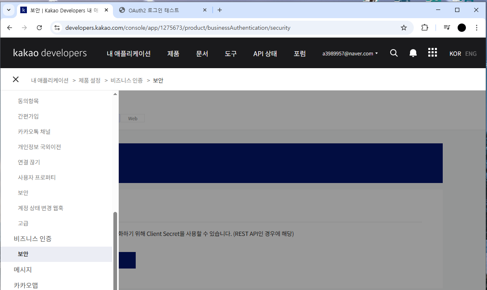Open the 문서 menu
Viewport: 487px width, 290px height.
click(202, 54)
